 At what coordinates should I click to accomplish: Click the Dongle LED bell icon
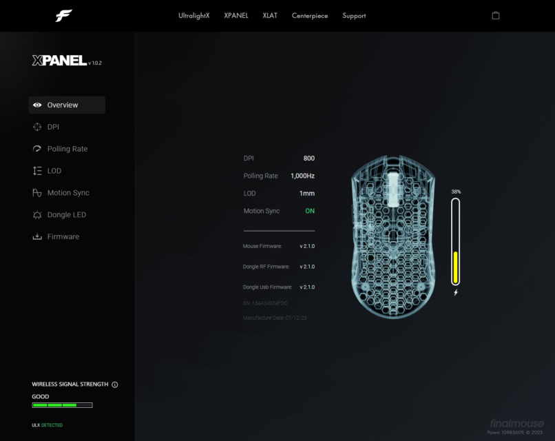[x=36, y=215]
